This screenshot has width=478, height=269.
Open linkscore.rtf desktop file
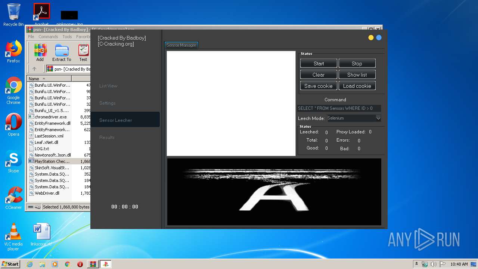[41, 235]
